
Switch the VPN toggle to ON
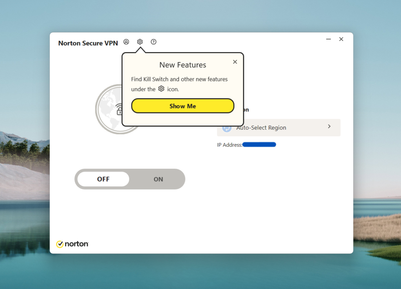[x=158, y=179]
